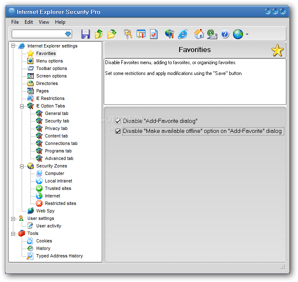
Task: Click the globe with tools toolbar icon
Action: (x=170, y=34)
